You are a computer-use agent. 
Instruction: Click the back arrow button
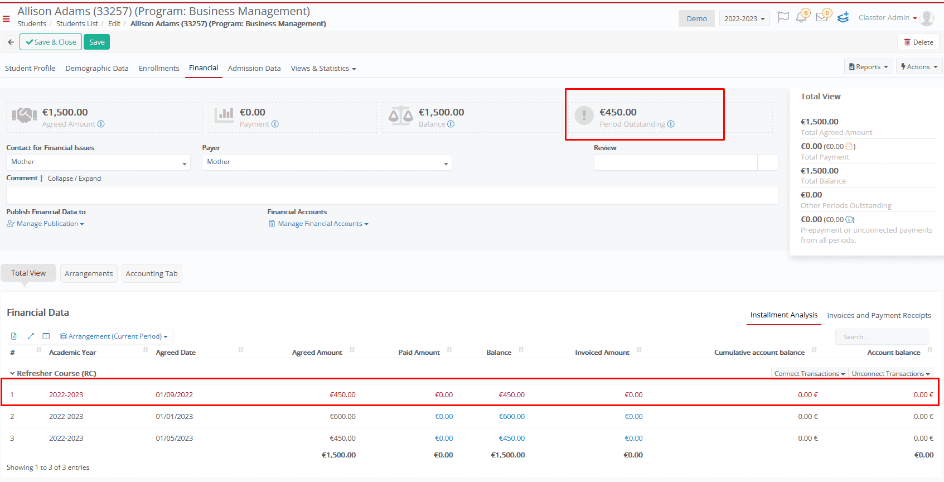(x=11, y=42)
